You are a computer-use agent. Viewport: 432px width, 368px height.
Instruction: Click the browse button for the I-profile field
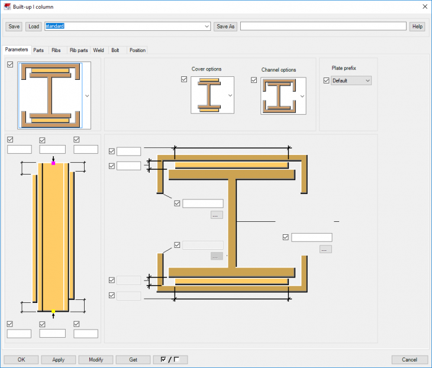[325, 249]
